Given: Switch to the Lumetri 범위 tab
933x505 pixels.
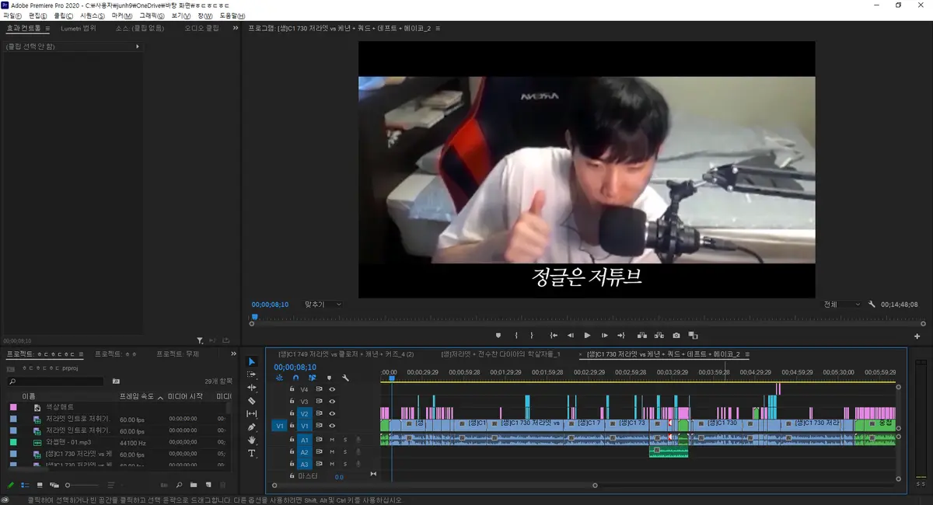Looking at the screenshot, I should [x=79, y=29].
